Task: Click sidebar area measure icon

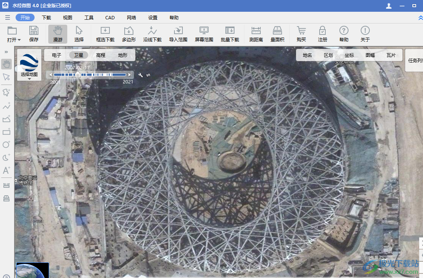Action: click(6, 199)
